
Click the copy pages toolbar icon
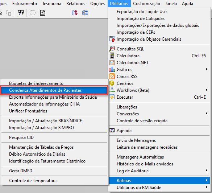click(x=8, y=13)
